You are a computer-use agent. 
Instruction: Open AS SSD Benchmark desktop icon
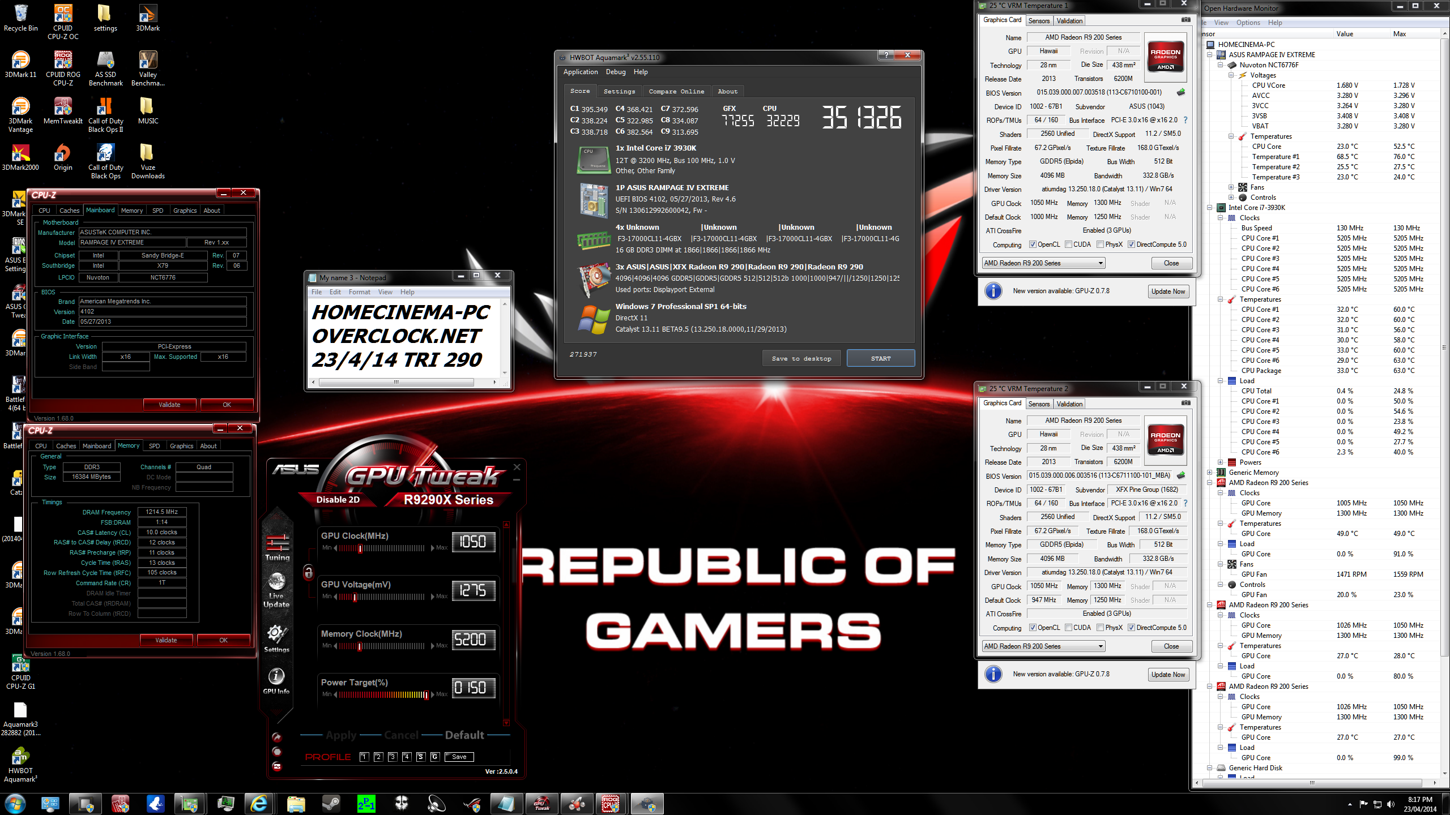pyautogui.click(x=105, y=68)
